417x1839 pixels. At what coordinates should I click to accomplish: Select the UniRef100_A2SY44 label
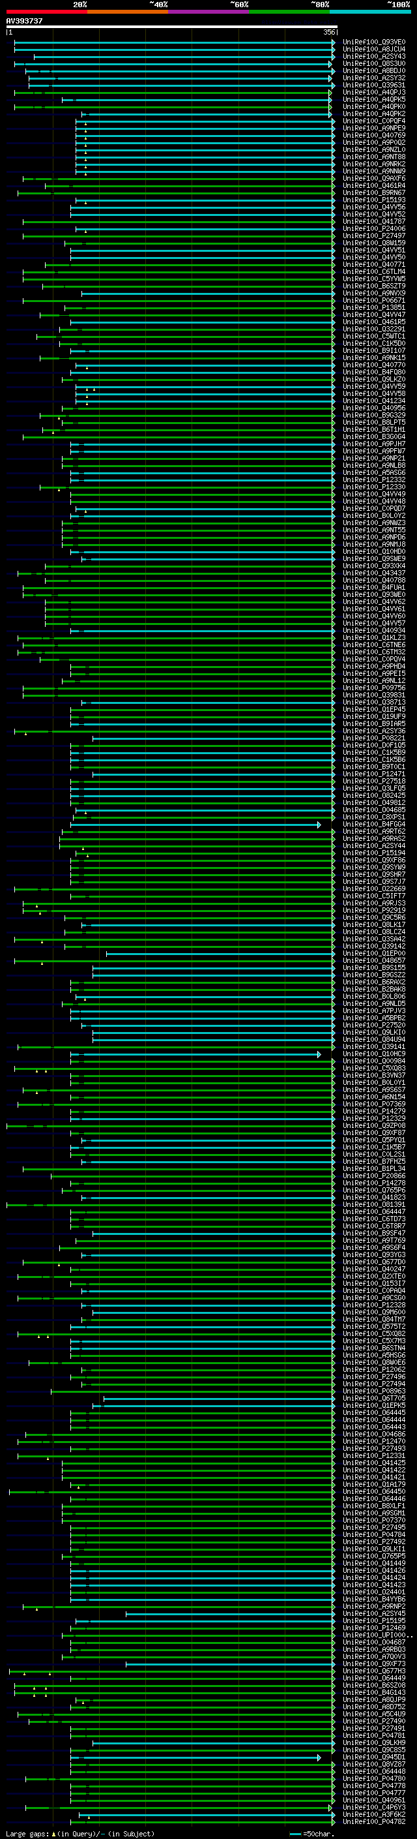pyautogui.click(x=374, y=846)
